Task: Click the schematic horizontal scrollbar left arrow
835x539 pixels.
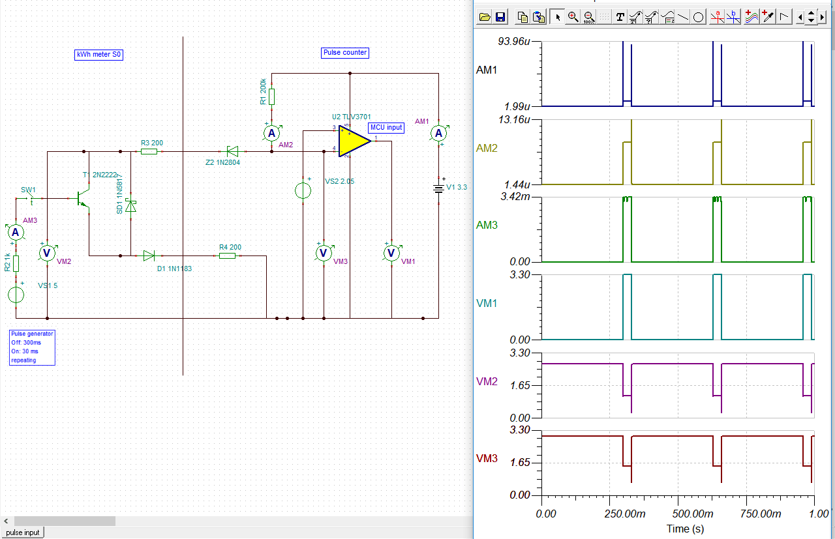Action: pyautogui.click(x=6, y=521)
